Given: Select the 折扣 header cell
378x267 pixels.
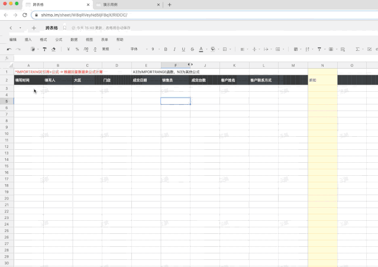Looking at the screenshot, I should click(322, 80).
